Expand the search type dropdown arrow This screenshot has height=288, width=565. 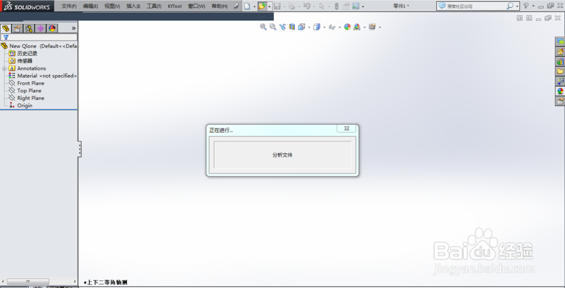coord(517,6)
